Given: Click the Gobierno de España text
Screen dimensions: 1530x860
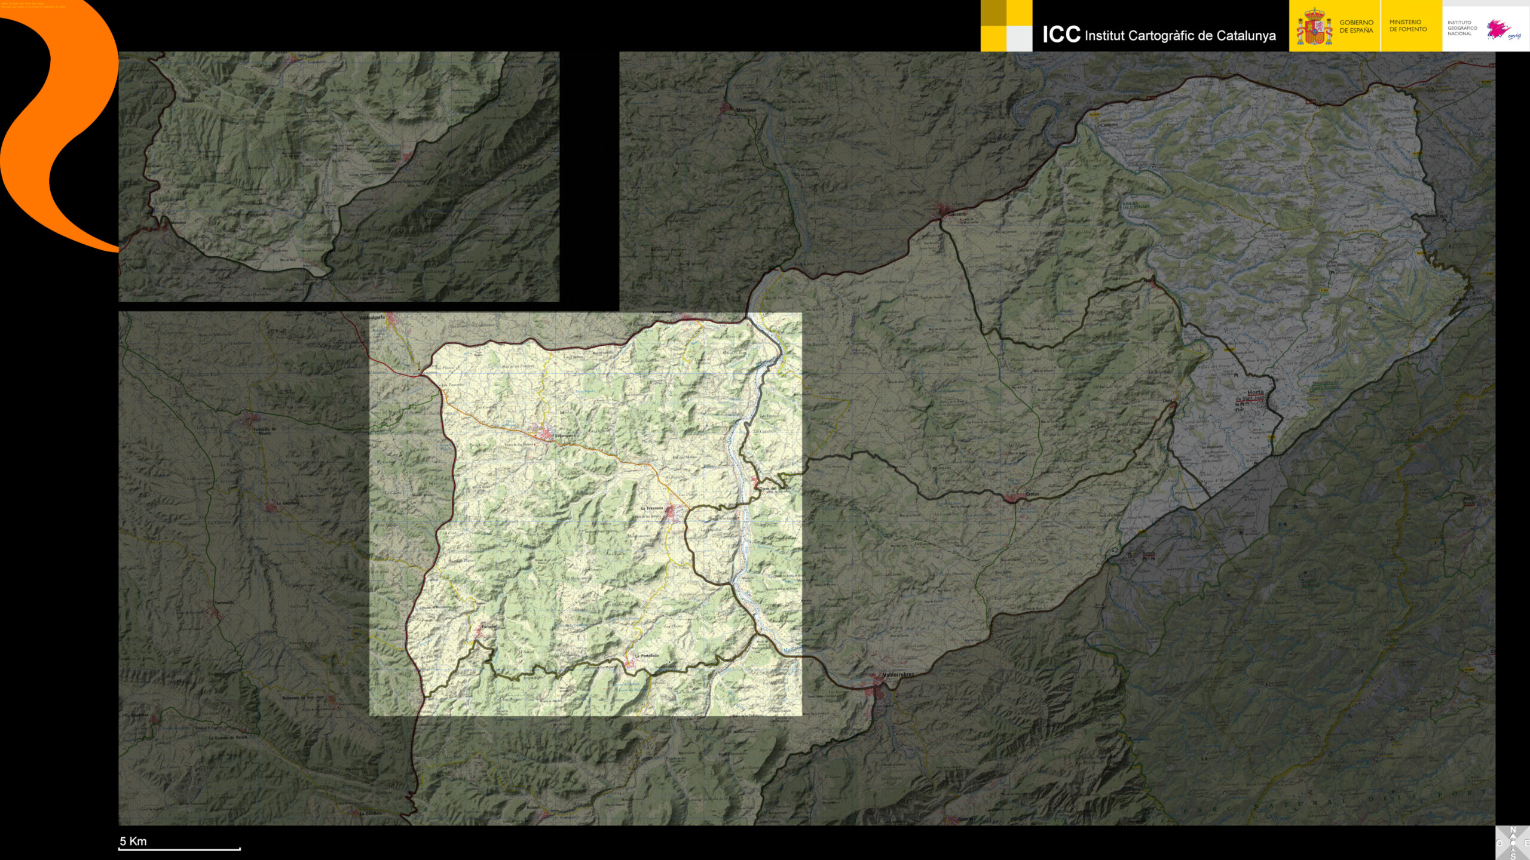Looking at the screenshot, I should point(1356,26).
